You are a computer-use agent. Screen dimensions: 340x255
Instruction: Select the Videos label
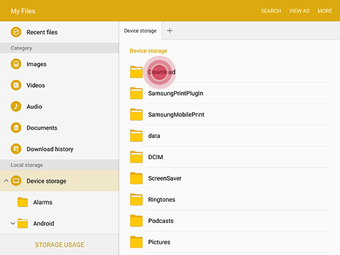36,85
